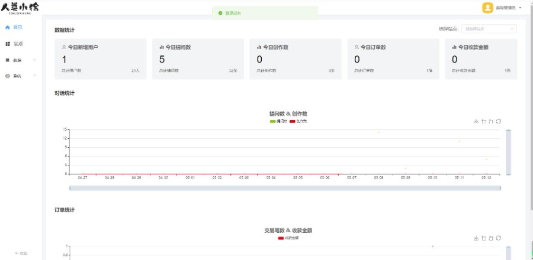Save the 提问数 chart as image
533x260 pixels.
pyautogui.click(x=476, y=121)
